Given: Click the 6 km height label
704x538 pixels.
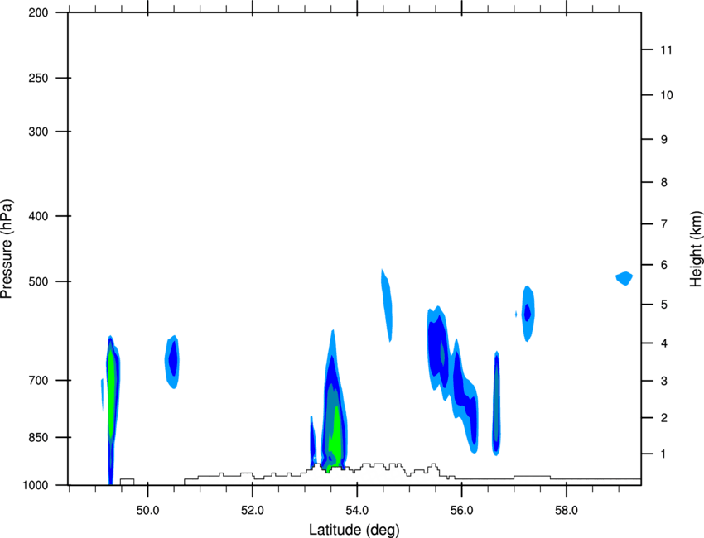Looking at the screenshot, I should (663, 265).
